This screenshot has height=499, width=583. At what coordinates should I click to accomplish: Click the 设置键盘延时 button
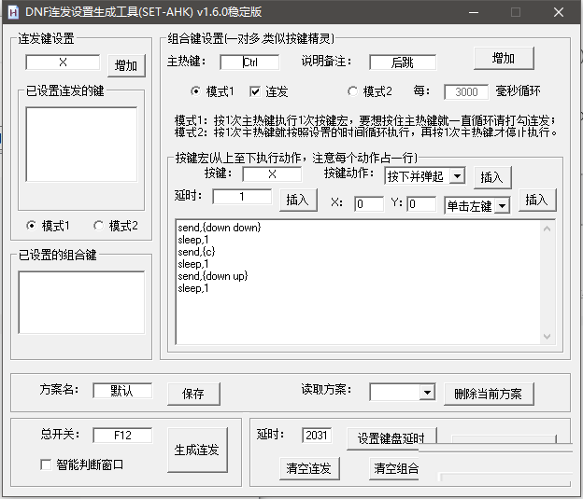pyautogui.click(x=391, y=438)
